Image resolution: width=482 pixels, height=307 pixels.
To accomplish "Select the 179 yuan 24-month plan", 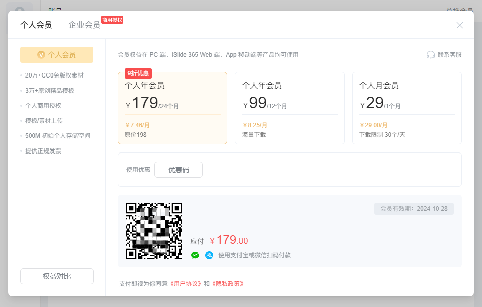I will [x=172, y=108].
